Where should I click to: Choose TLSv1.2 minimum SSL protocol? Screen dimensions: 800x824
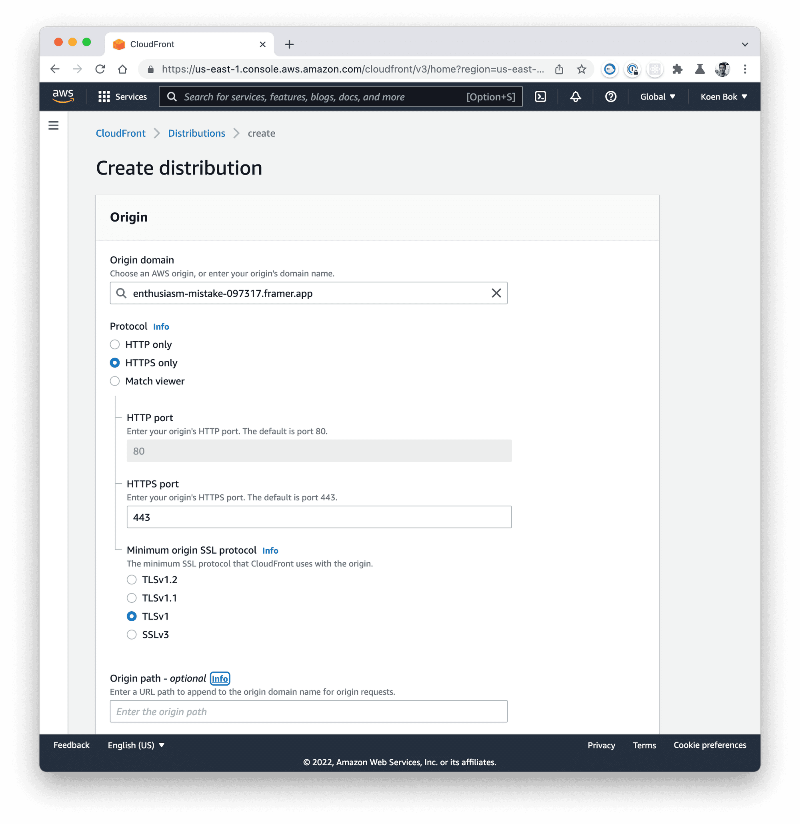(x=132, y=579)
